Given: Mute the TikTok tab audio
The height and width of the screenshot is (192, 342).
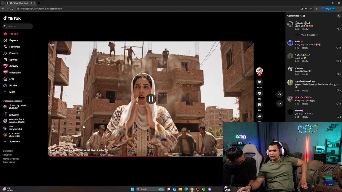Looking at the screenshot, I should (x=31, y=3).
